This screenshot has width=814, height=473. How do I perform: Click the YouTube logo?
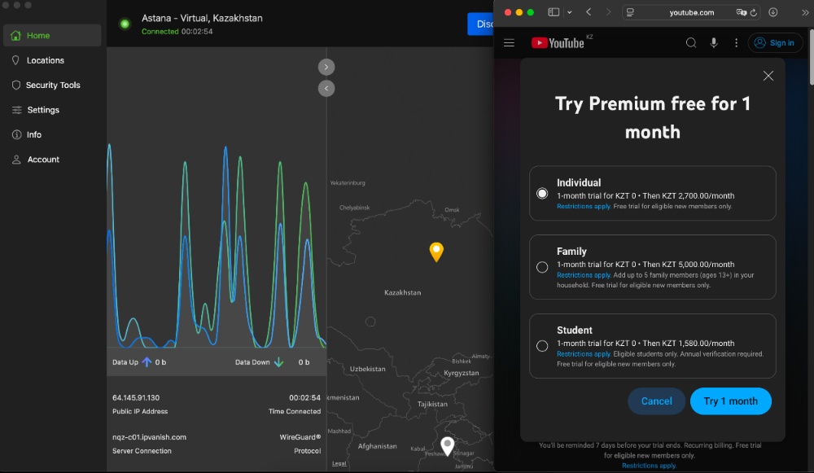[558, 43]
